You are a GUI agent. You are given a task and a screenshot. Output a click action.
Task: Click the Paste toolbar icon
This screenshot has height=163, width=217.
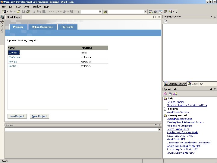click(44, 12)
